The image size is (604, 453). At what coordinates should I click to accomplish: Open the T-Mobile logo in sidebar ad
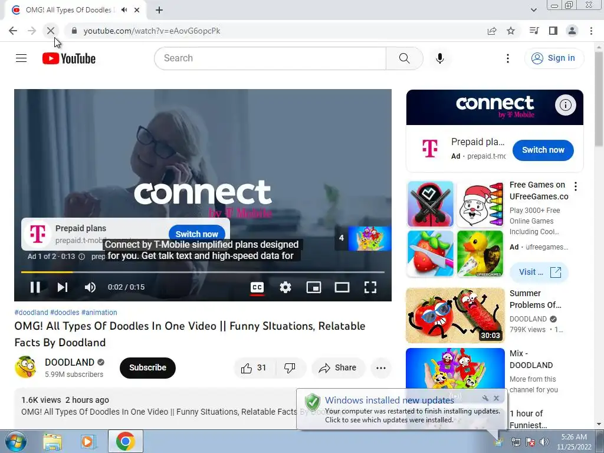(430, 148)
